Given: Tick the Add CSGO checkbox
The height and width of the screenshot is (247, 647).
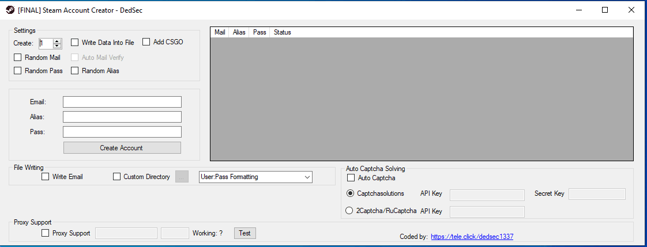Looking at the screenshot, I should point(146,41).
